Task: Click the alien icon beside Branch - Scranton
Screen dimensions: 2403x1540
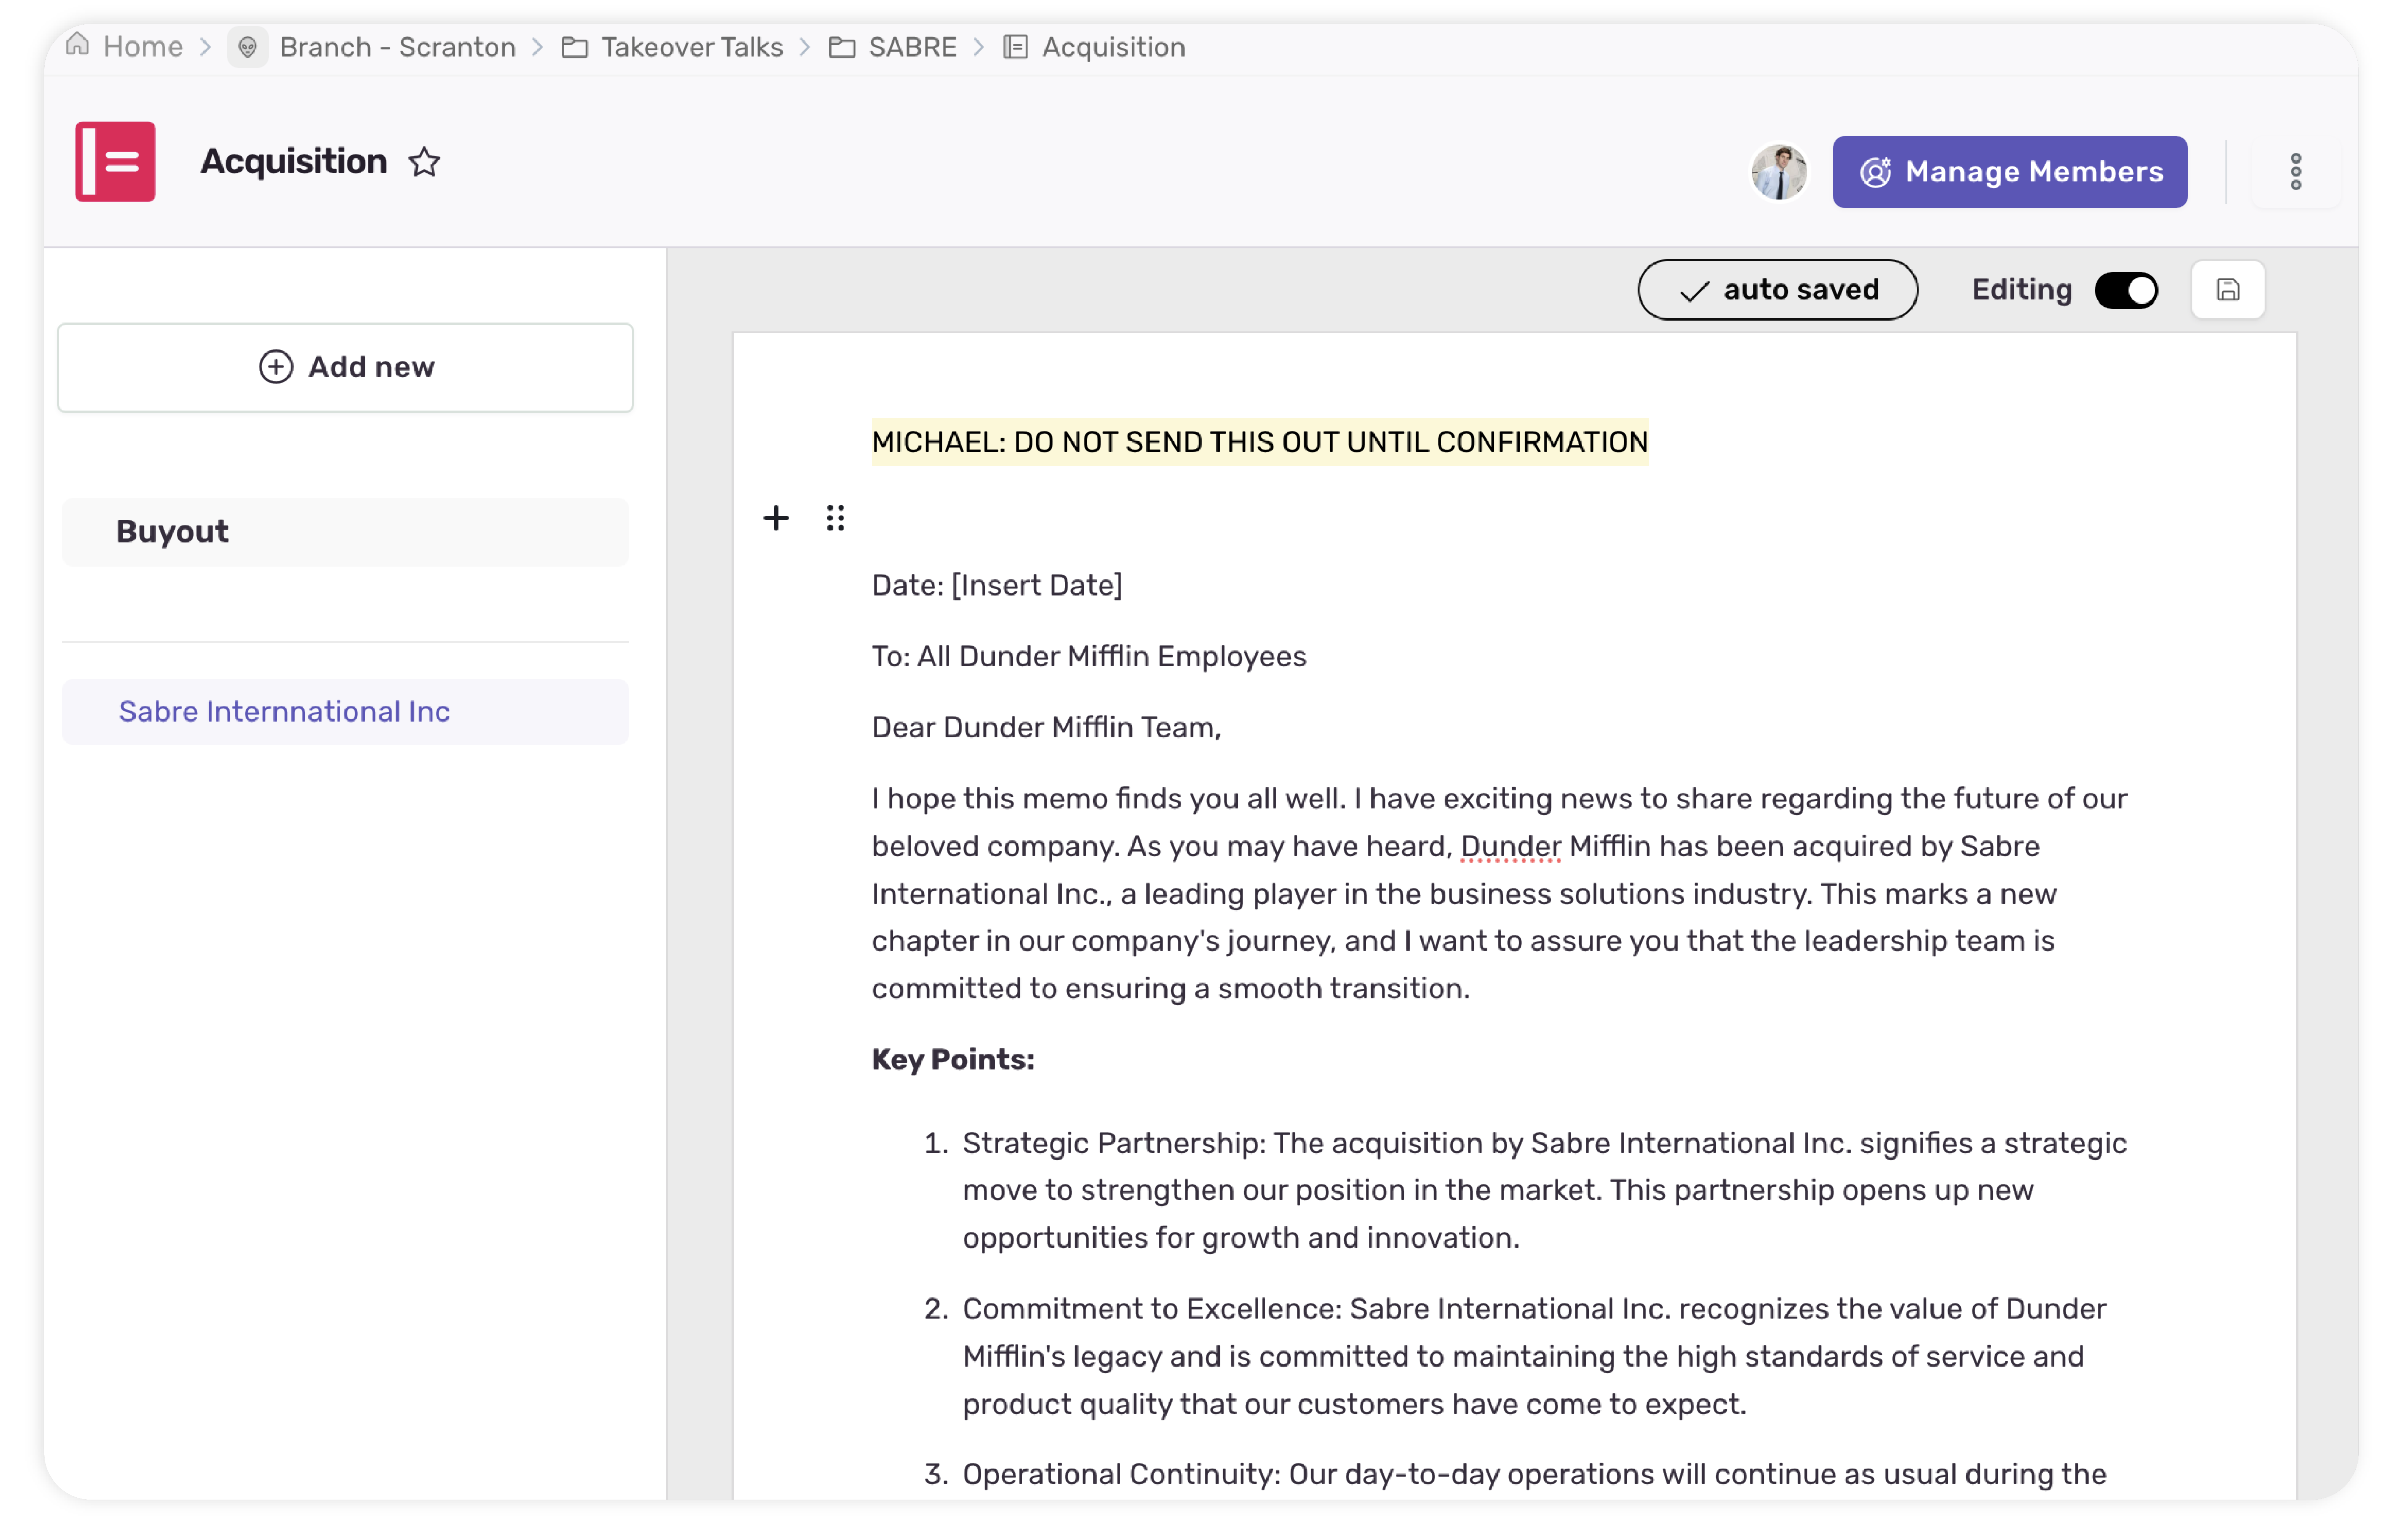Action: [248, 47]
